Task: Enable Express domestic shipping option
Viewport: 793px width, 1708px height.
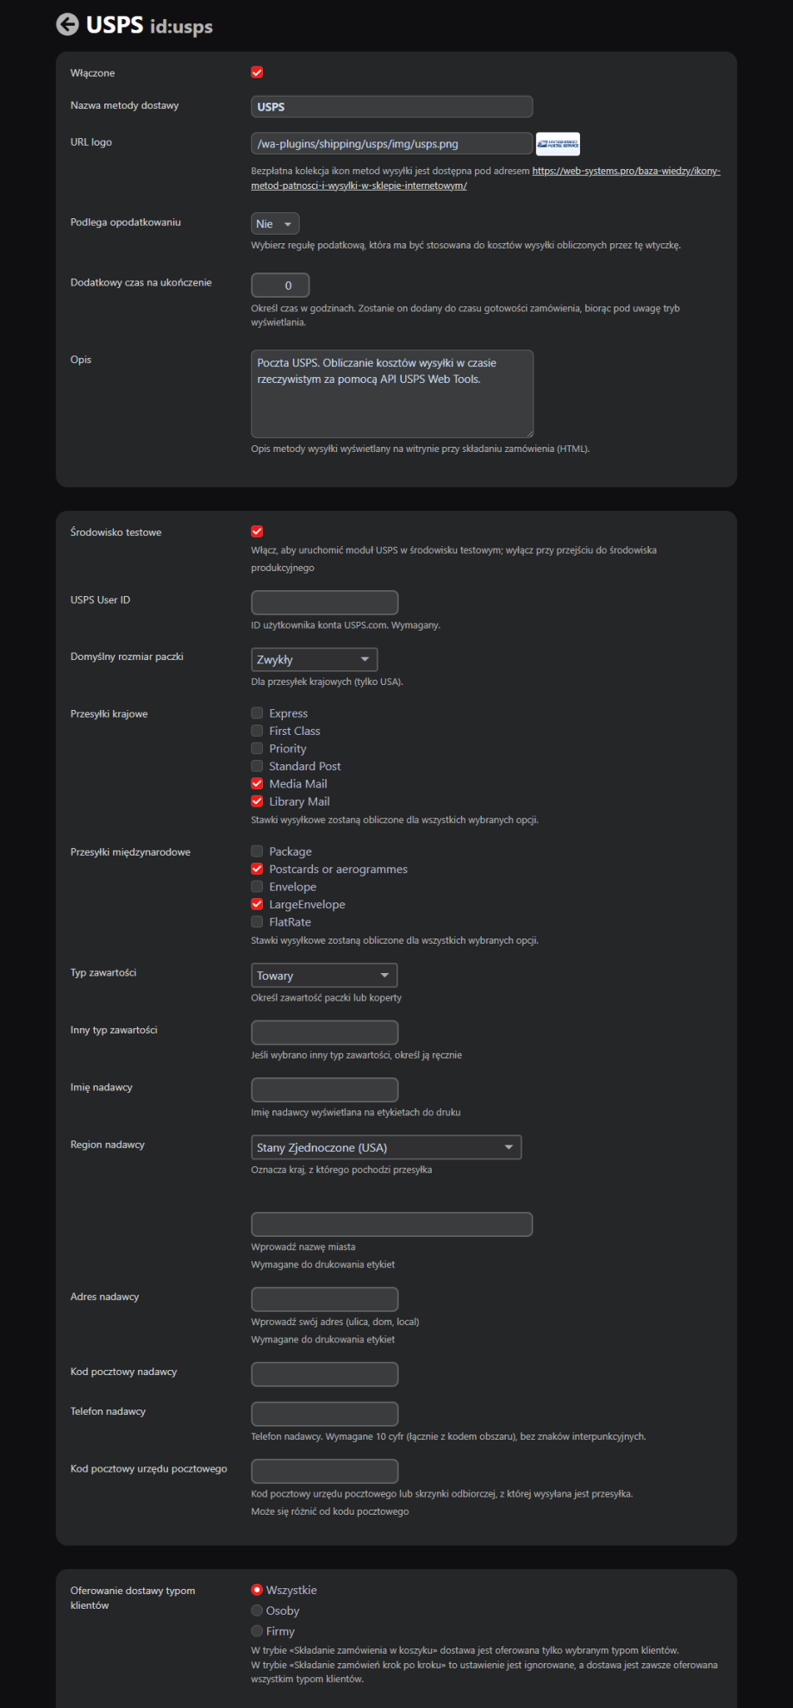Action: tap(257, 713)
